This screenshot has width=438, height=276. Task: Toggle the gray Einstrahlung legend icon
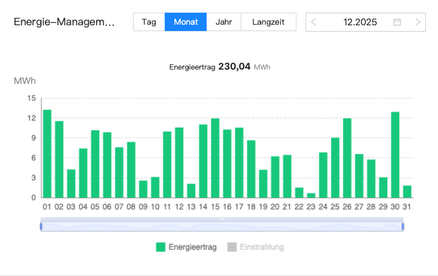pos(232,247)
